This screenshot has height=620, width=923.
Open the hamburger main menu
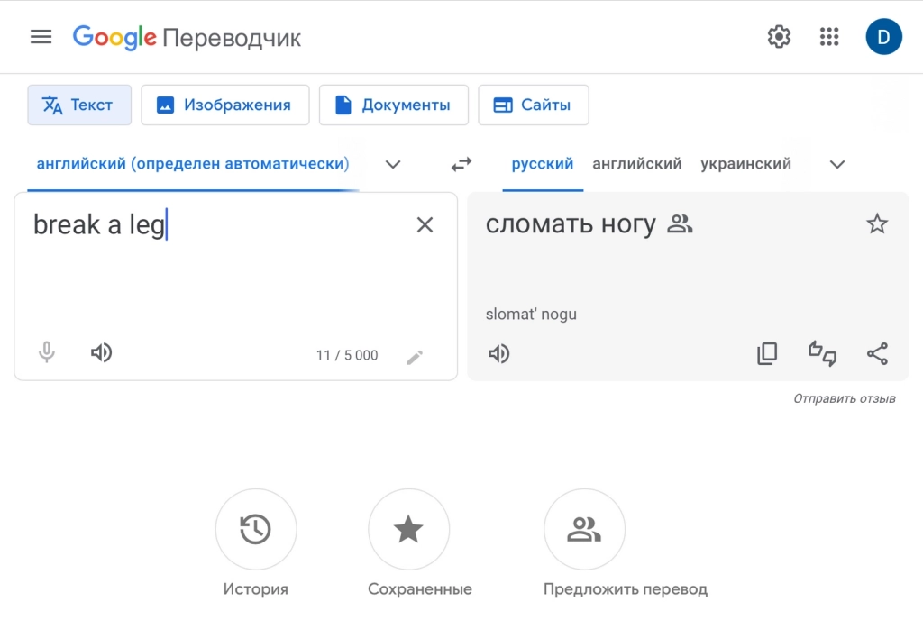pyautogui.click(x=41, y=37)
